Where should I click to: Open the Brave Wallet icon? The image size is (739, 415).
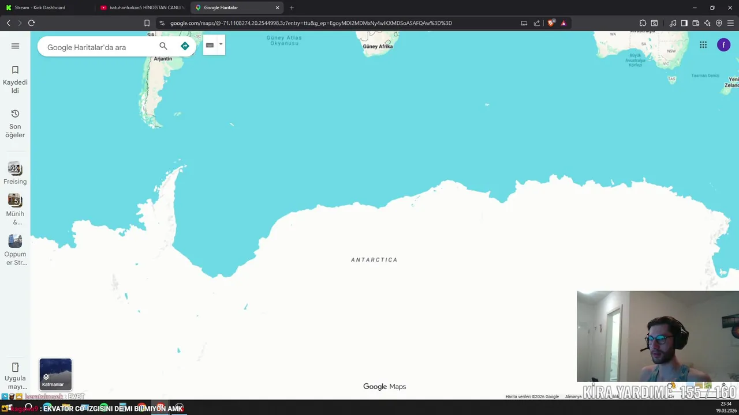(696, 23)
